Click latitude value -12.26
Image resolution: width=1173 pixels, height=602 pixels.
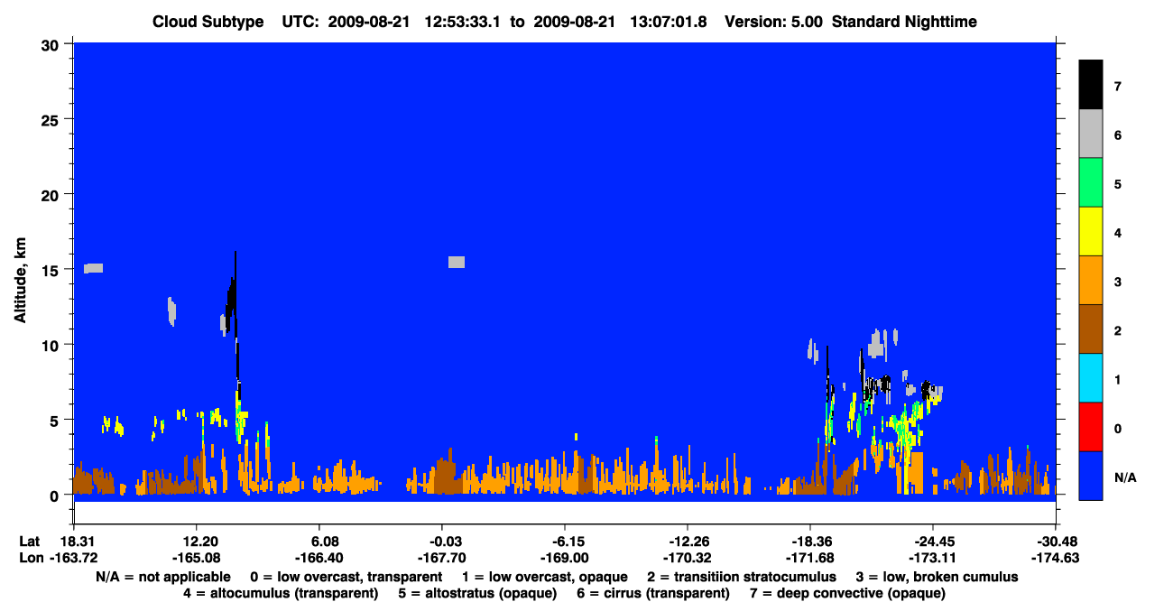tap(687, 542)
